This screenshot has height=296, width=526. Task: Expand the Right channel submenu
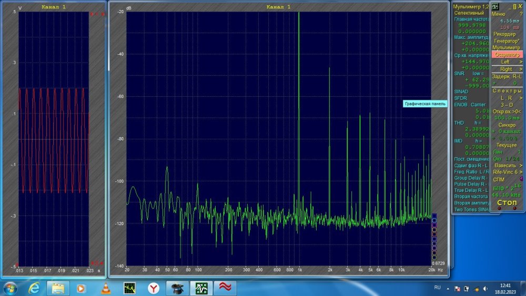(x=507, y=69)
